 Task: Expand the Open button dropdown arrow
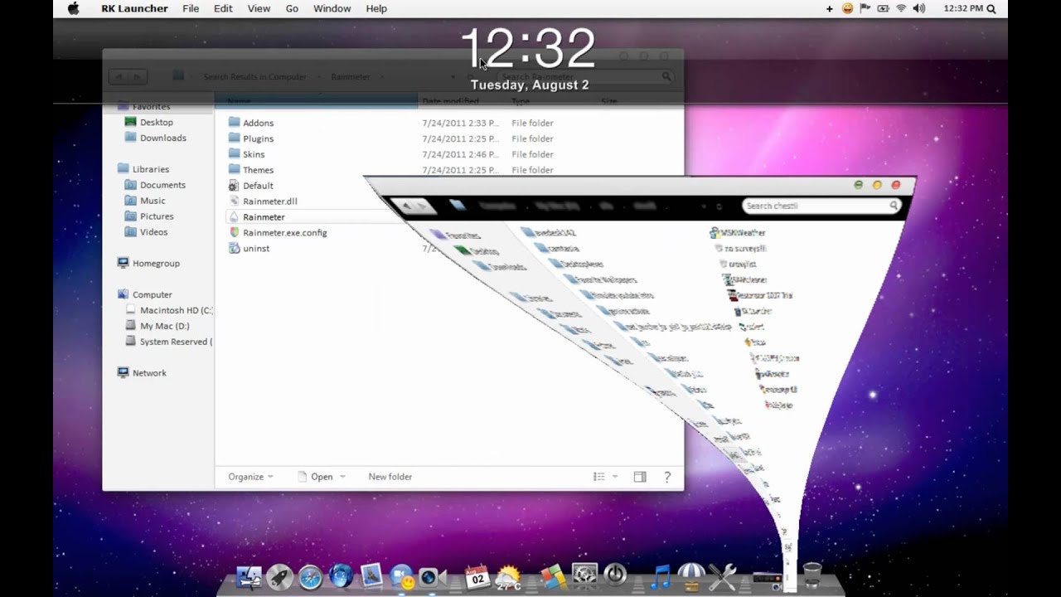(342, 477)
